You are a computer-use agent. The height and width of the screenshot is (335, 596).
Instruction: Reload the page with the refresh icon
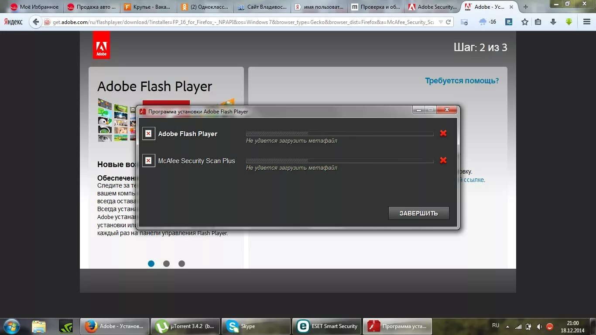(448, 22)
